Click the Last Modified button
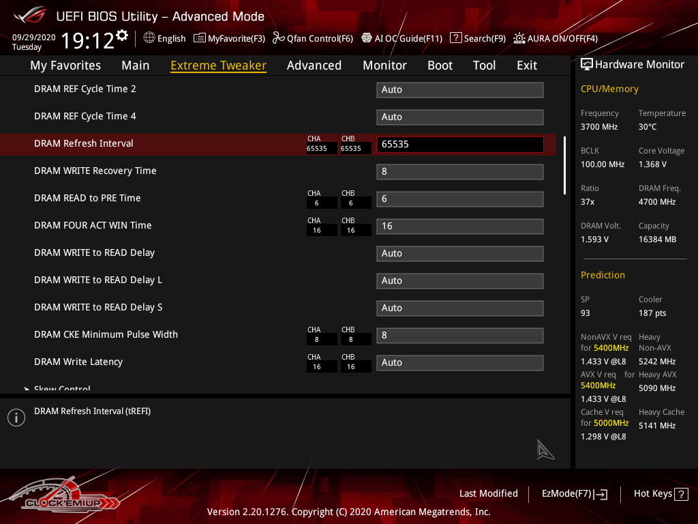 coord(488,494)
